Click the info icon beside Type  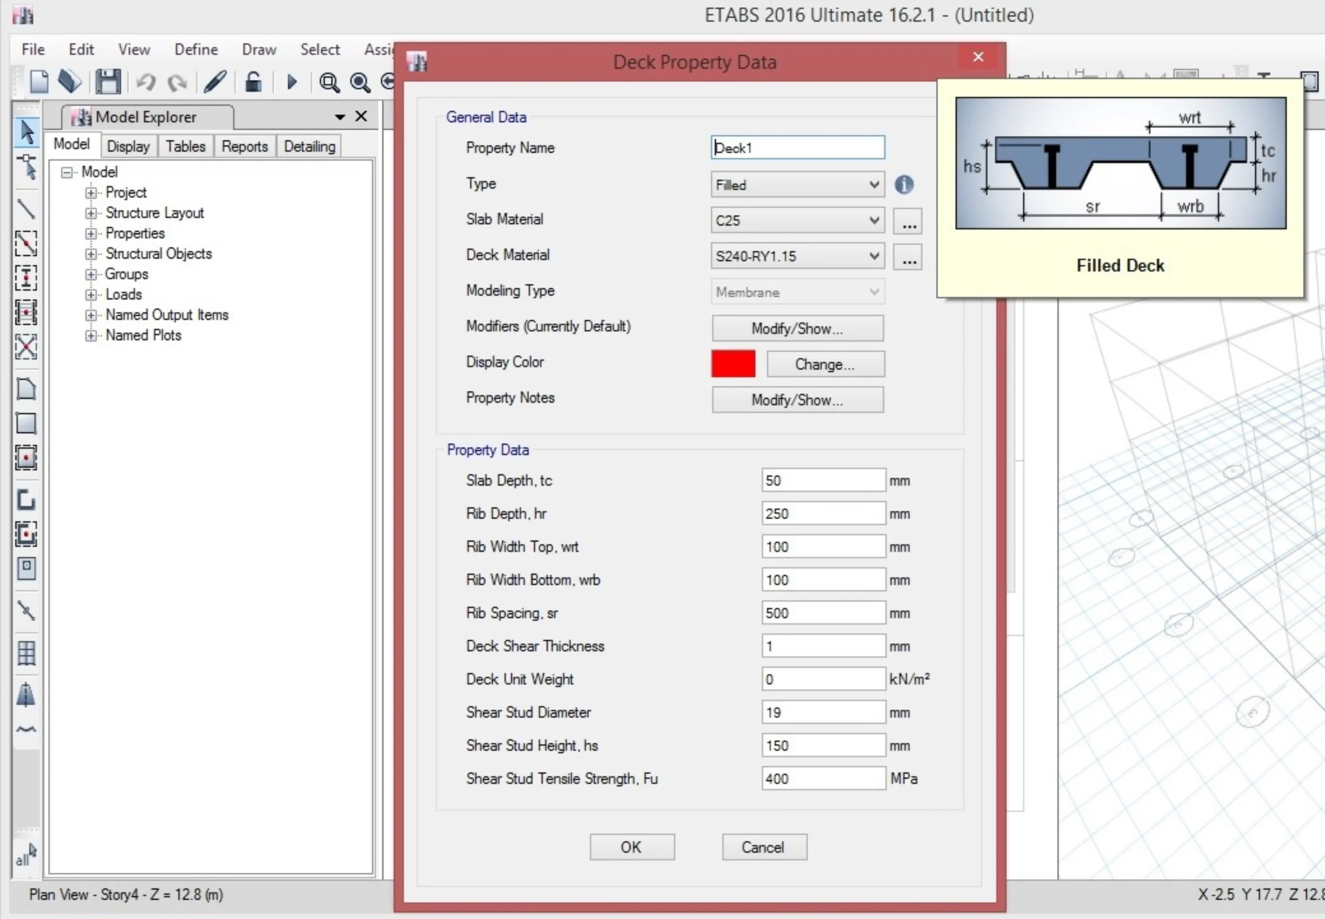tap(904, 185)
